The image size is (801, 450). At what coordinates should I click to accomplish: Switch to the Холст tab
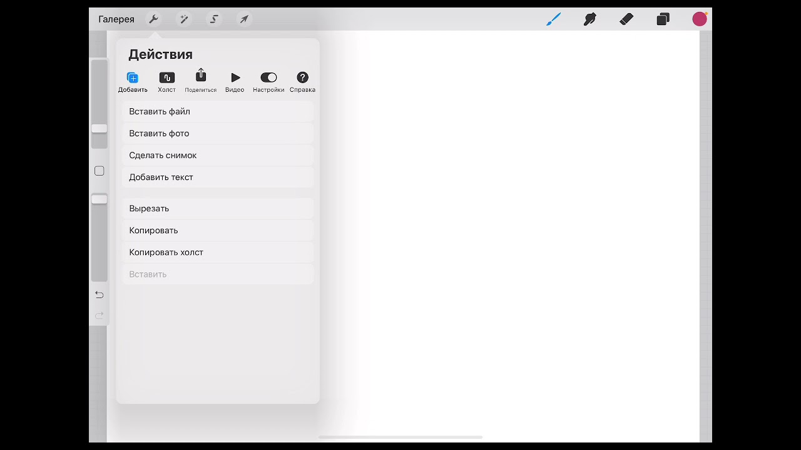[166, 81]
